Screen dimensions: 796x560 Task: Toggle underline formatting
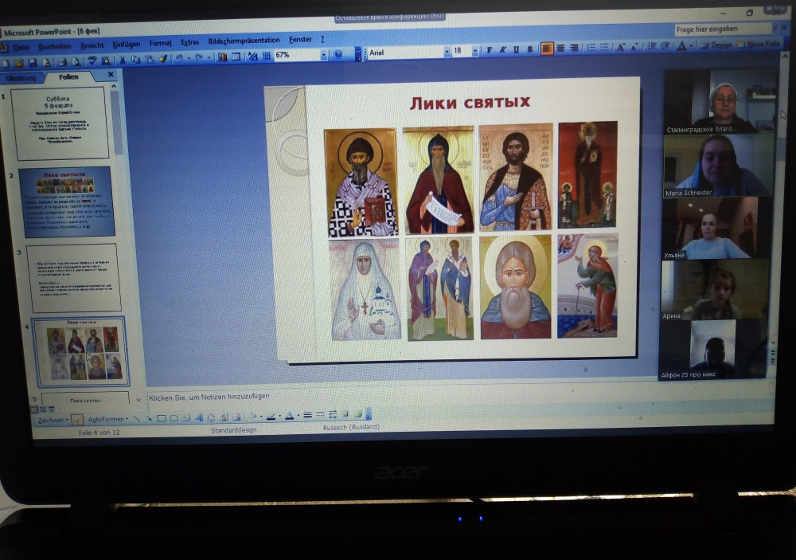coord(517,49)
